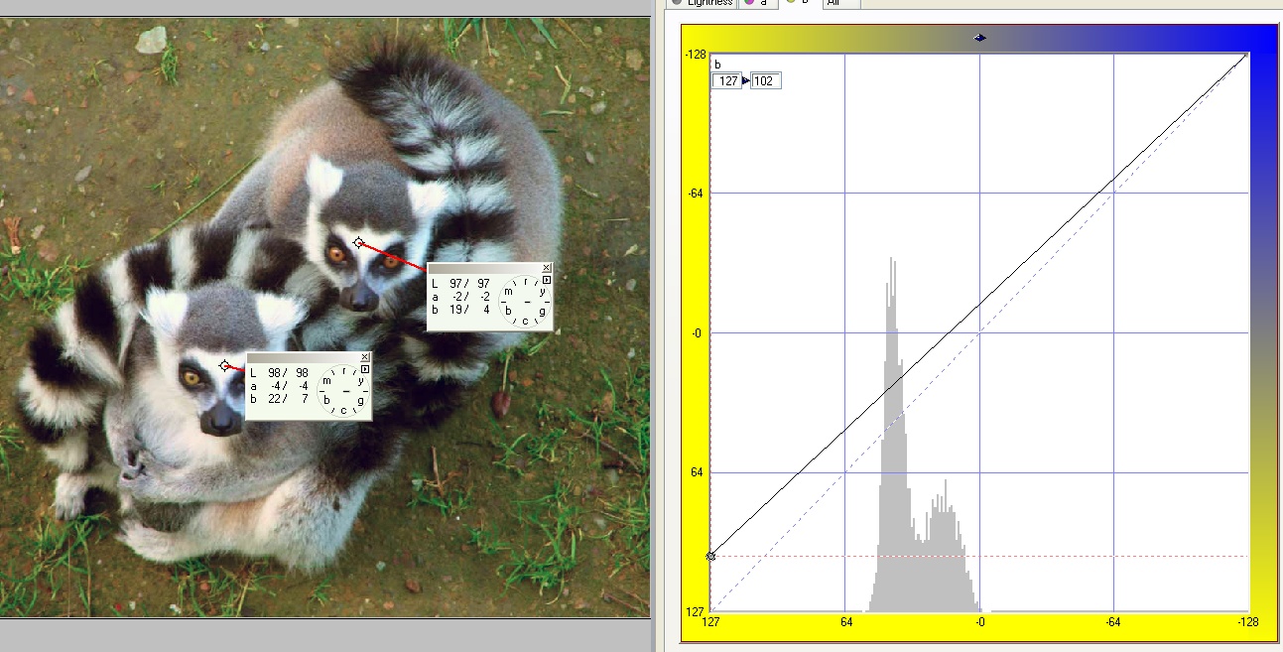Viewport: 1283px width, 652px height.
Task: Open options arrow on the b 19/4 readout
Action: point(546,281)
